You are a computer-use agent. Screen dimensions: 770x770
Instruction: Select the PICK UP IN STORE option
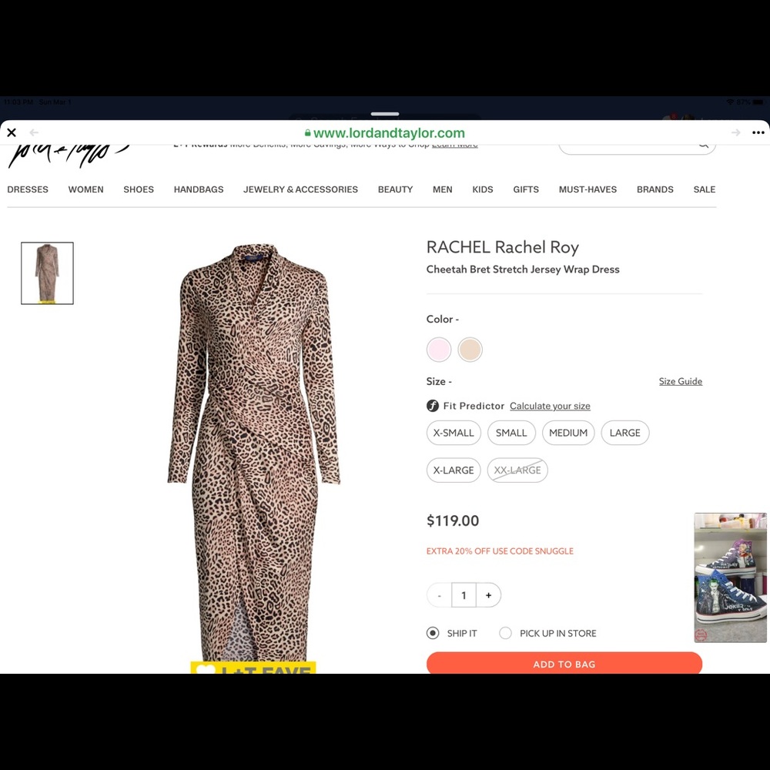pos(505,634)
